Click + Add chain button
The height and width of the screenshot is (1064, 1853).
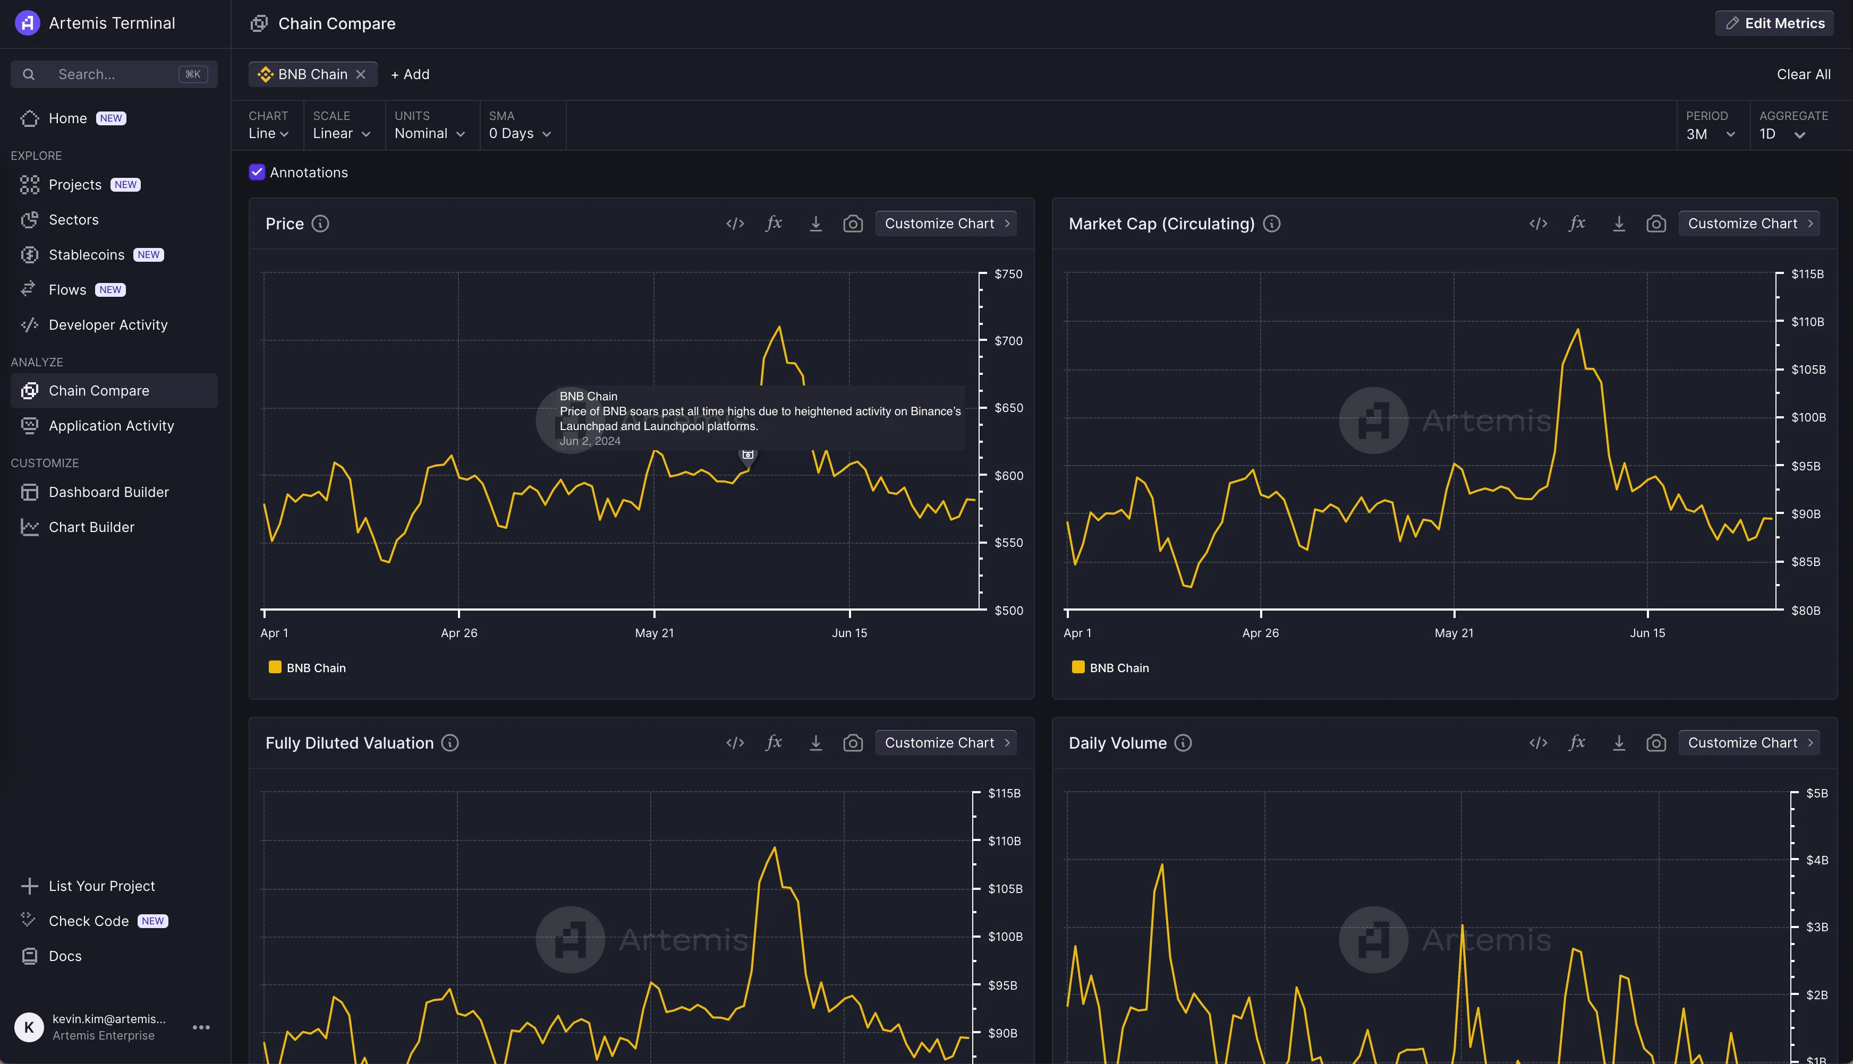point(410,74)
